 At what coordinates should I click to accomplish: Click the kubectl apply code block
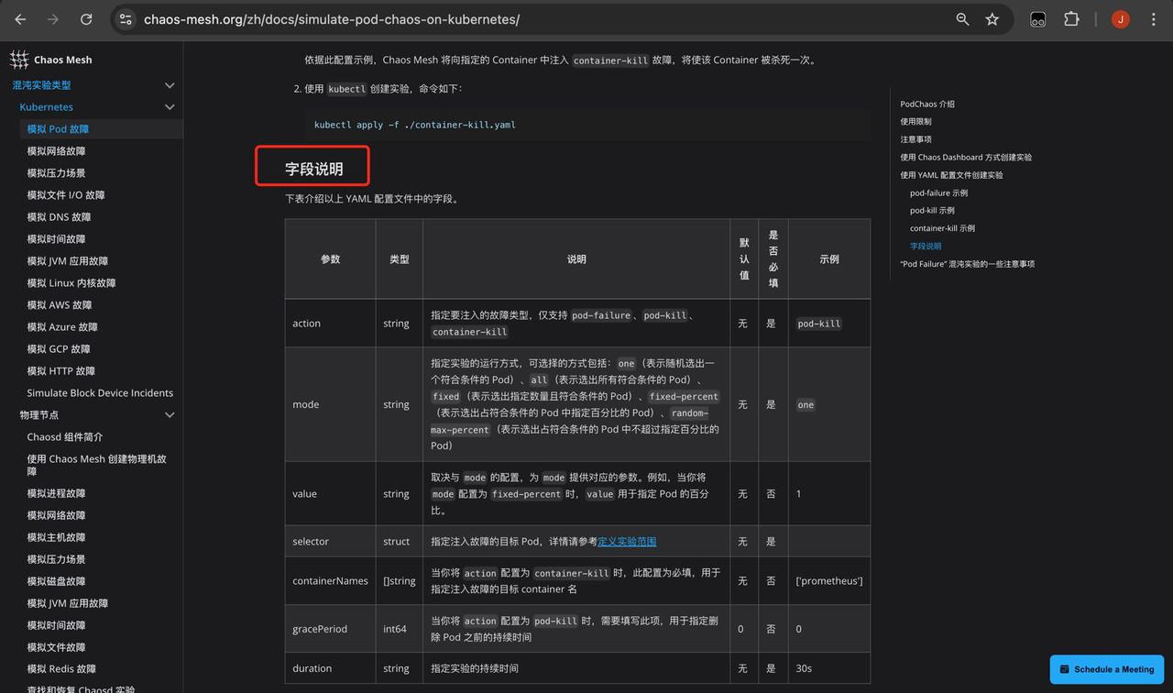click(x=586, y=125)
